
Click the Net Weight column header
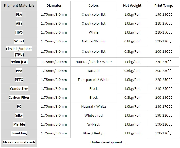coord(132,5)
